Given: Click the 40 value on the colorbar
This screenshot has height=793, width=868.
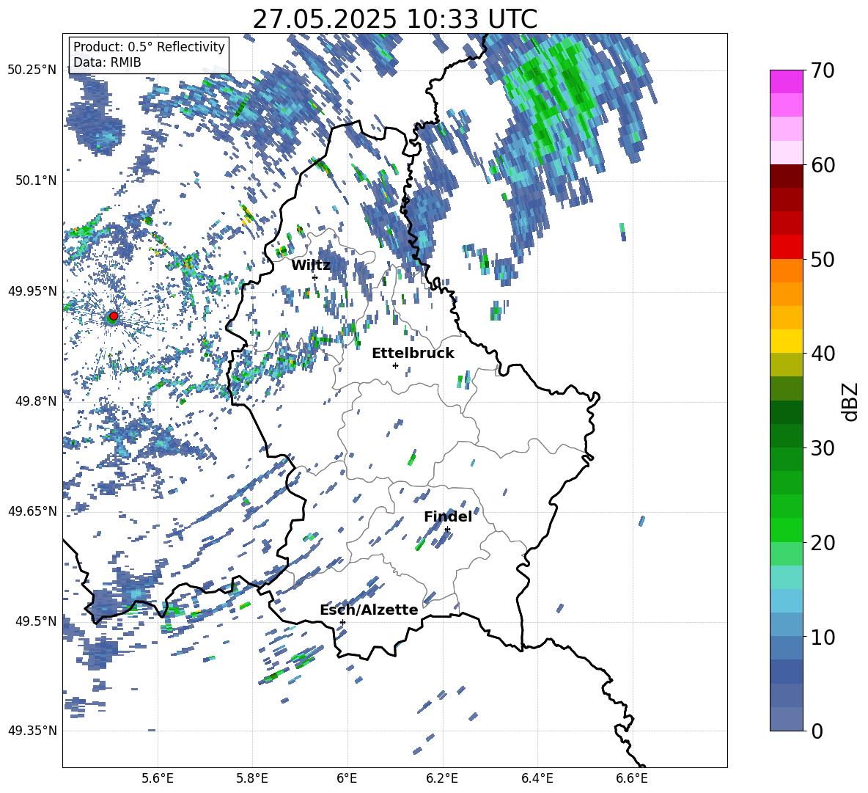Looking at the screenshot, I should pos(823,354).
